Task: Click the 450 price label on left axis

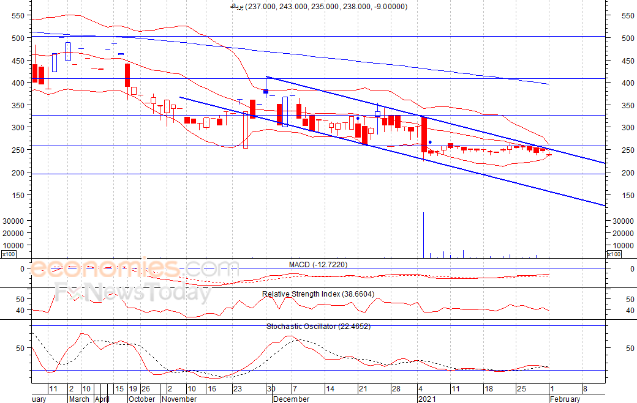Action: point(18,61)
